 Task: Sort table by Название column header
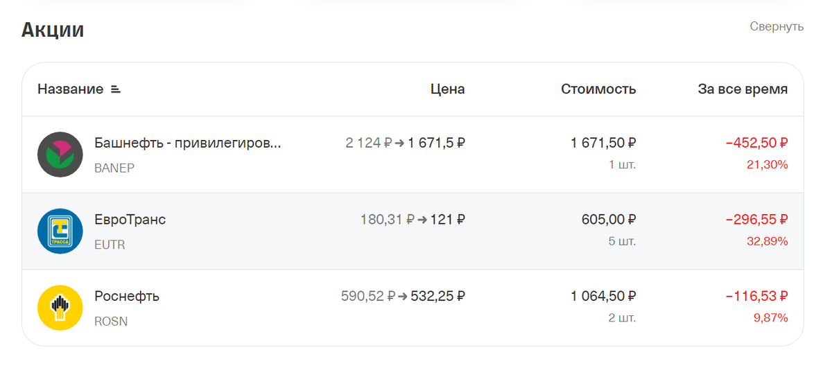70,89
